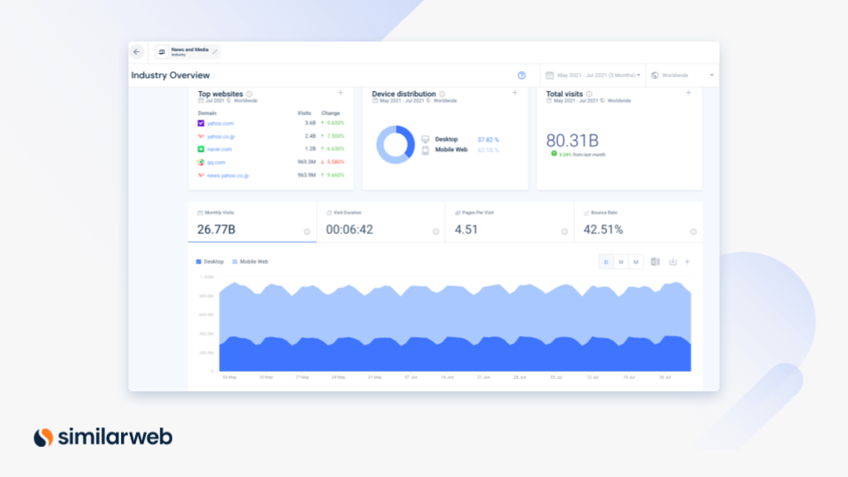The width and height of the screenshot is (848, 477).
Task: Click the 37.82 % desktop share value
Action: point(488,140)
